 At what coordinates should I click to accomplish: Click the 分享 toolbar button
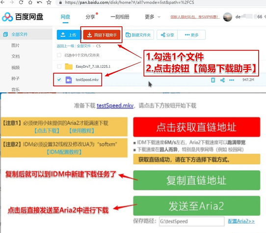click(167, 35)
